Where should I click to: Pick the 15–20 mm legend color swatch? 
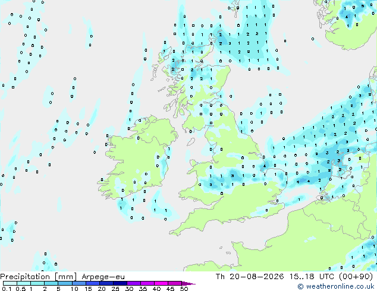(x=93, y=283)
